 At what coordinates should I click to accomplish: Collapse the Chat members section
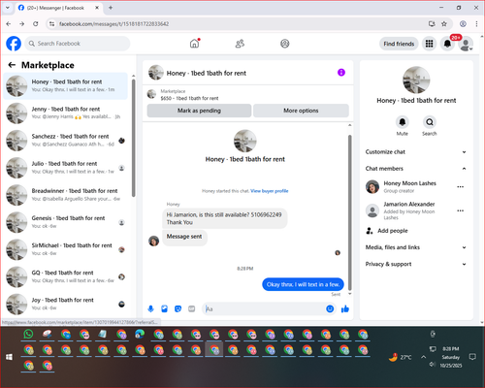point(416,169)
